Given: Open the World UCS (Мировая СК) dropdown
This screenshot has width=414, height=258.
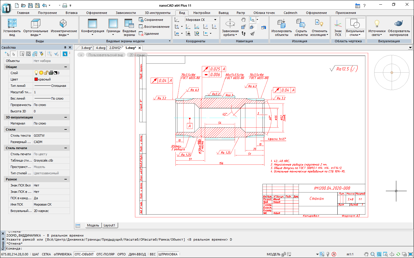Looking at the screenshot, I should [201, 20].
